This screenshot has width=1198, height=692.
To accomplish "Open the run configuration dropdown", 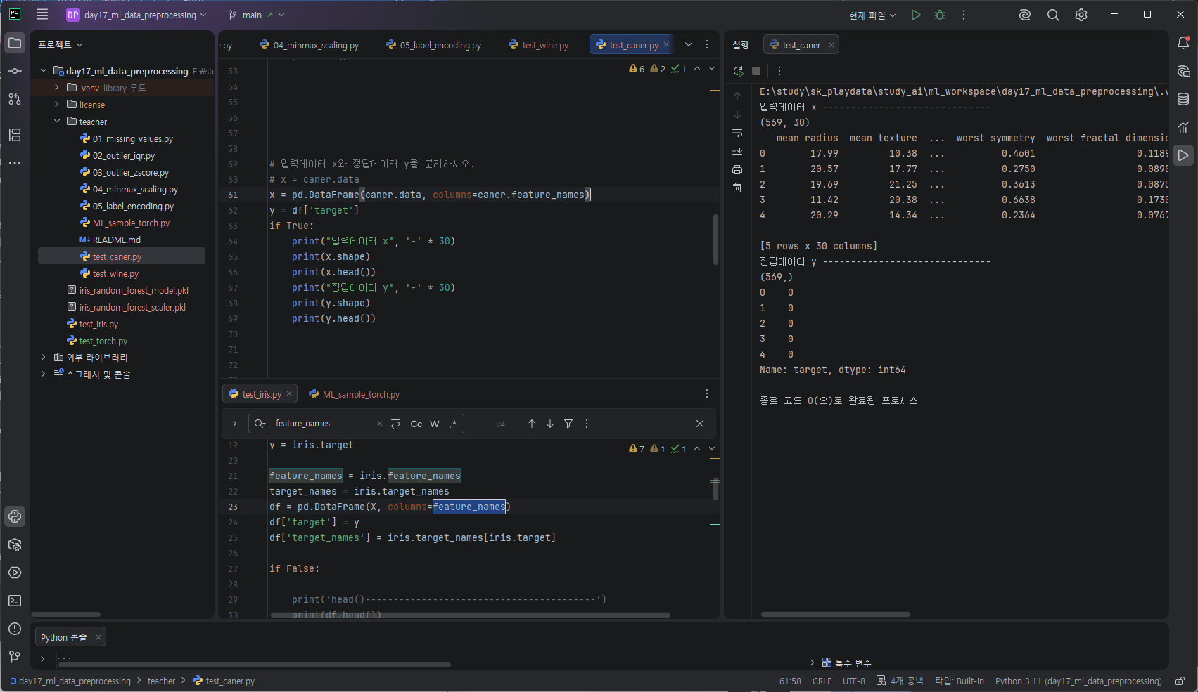I will click(872, 15).
